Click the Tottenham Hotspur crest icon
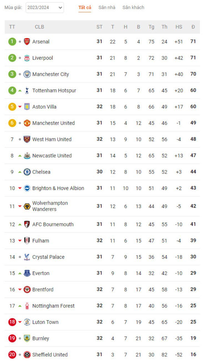Viewport: 205px width, 363px height. 27,90
